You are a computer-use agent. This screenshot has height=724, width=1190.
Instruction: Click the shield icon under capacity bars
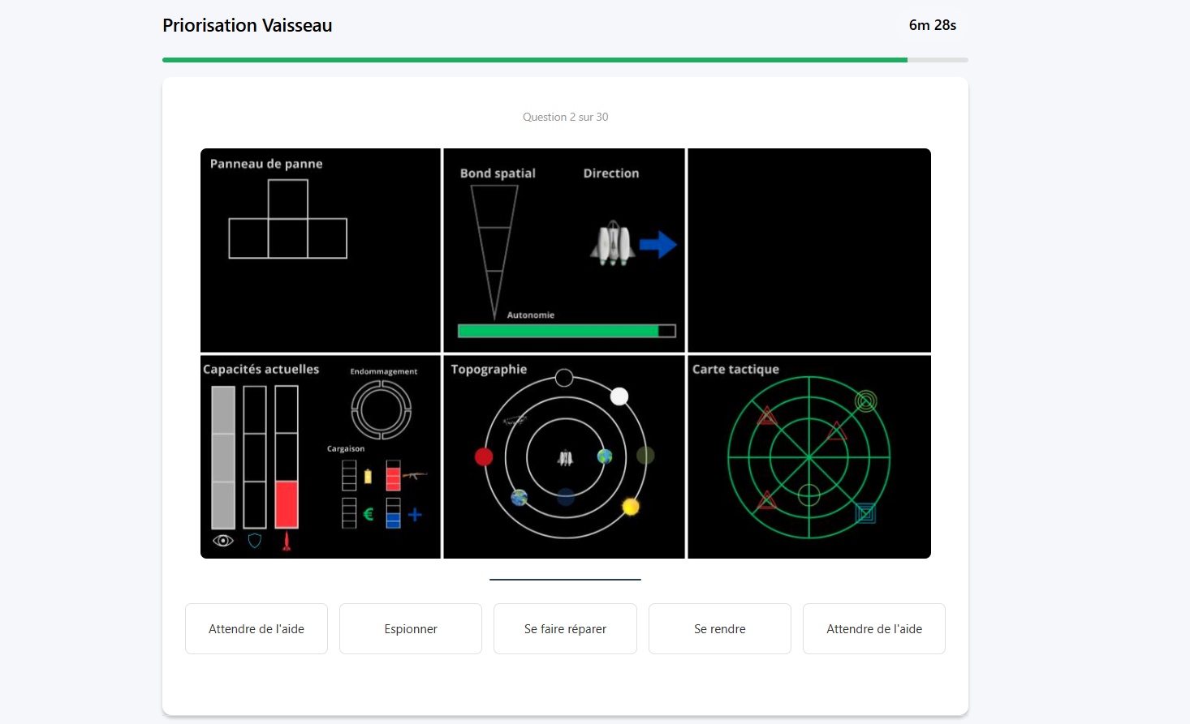(x=255, y=541)
